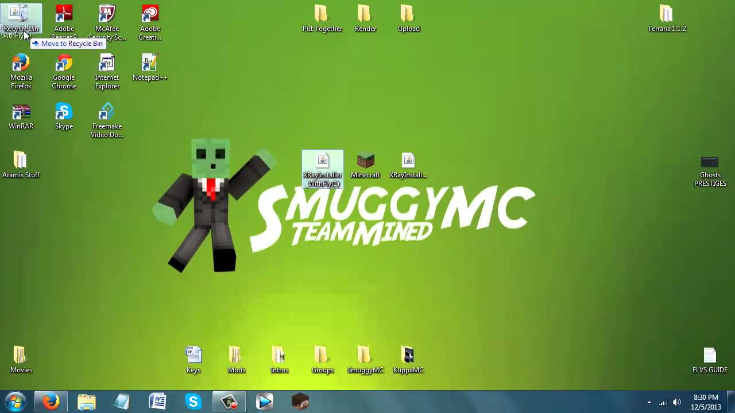
Task: Launch McAfee Security Scan from the desktop
Action: pos(107,22)
